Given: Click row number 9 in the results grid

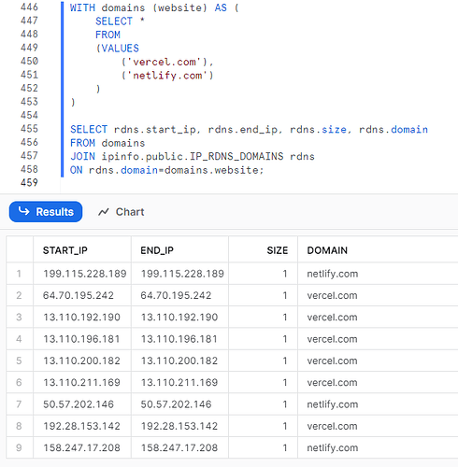Looking at the screenshot, I should pos(19,447).
